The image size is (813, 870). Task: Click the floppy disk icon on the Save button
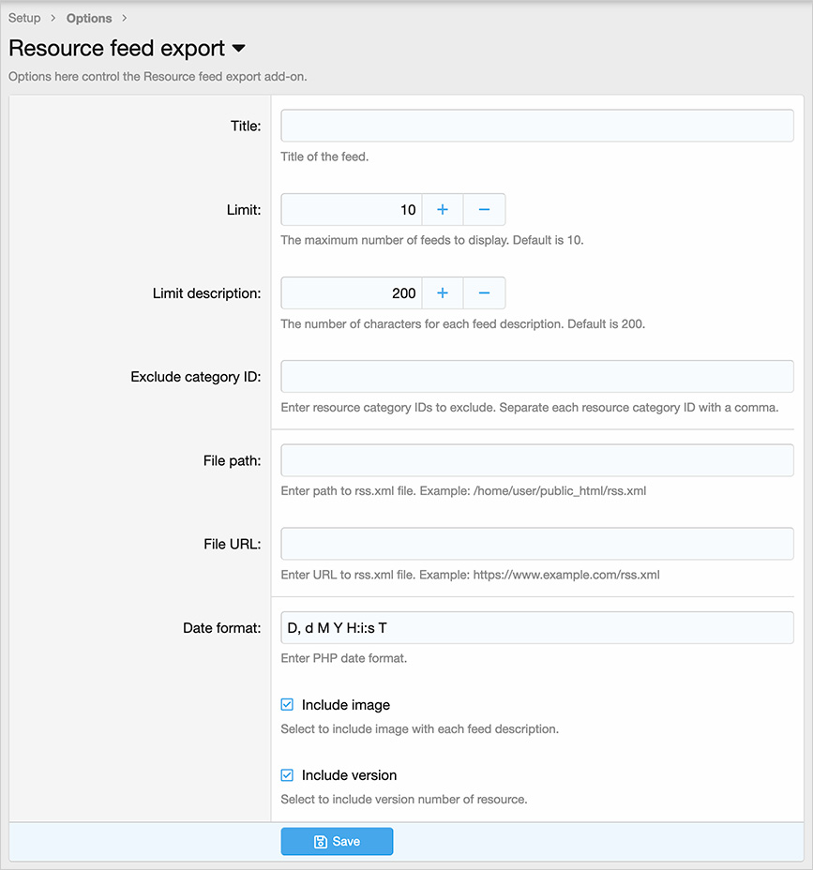coord(320,841)
